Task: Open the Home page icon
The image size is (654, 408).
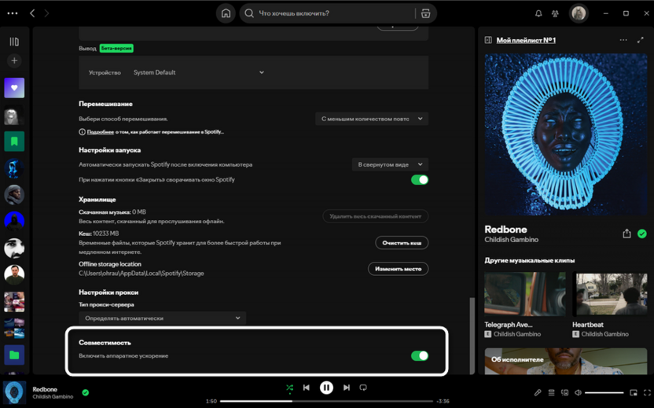Action: pos(226,13)
